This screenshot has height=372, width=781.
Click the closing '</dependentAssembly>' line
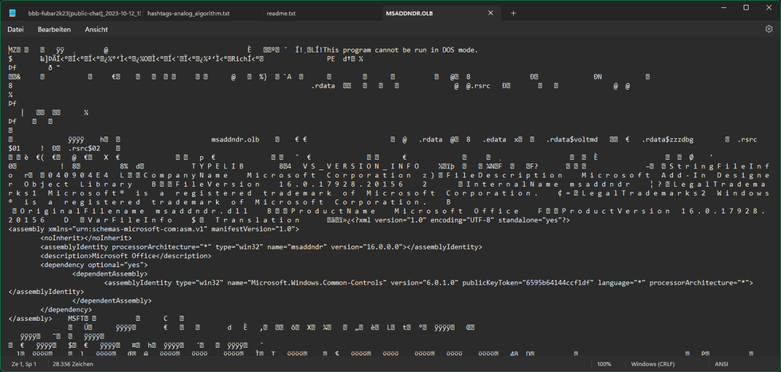(112, 301)
